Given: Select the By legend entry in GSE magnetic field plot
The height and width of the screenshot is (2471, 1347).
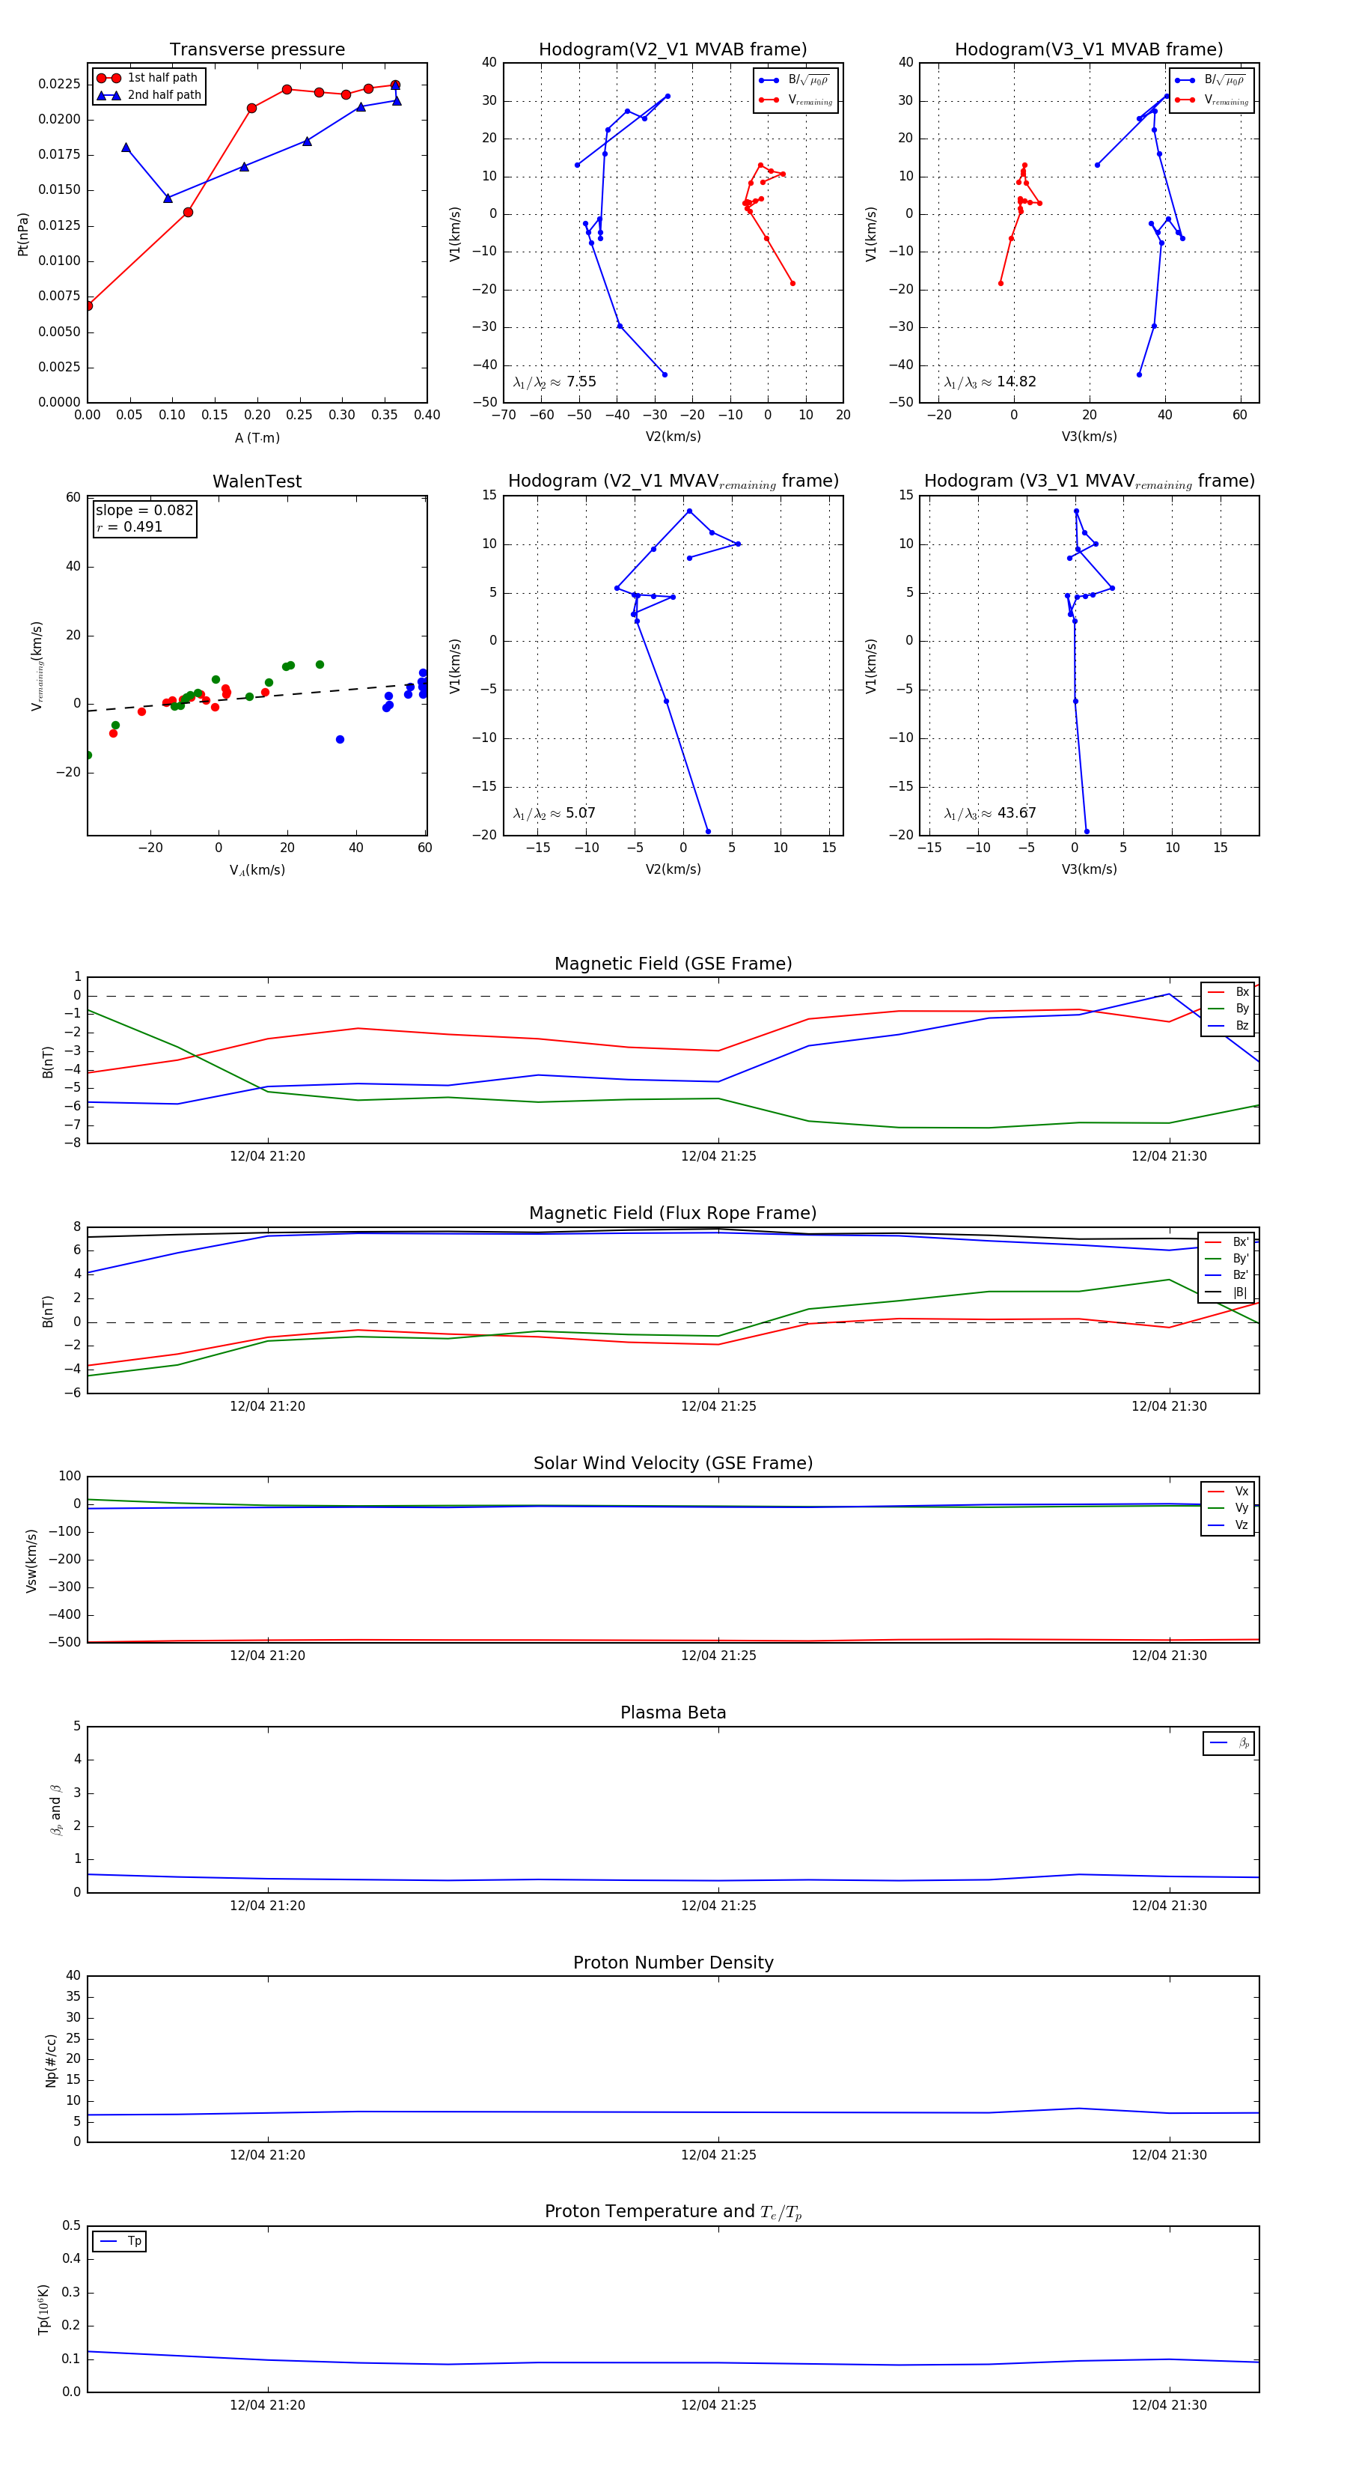Looking at the screenshot, I should click(x=1228, y=1008).
